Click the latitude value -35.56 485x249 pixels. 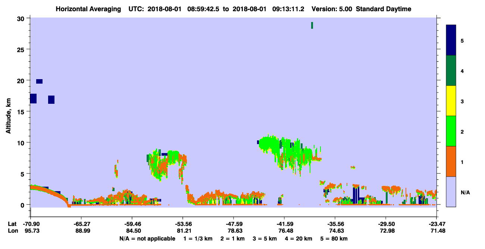[x=335, y=224]
